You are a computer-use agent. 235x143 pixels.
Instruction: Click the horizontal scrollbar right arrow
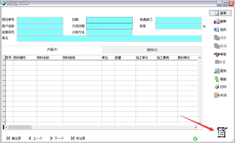point(196,127)
